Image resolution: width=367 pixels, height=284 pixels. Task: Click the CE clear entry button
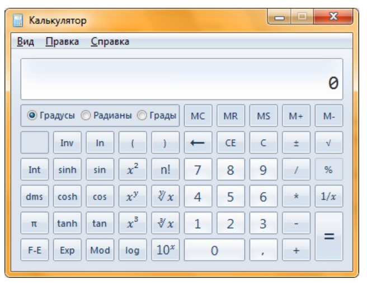230,143
